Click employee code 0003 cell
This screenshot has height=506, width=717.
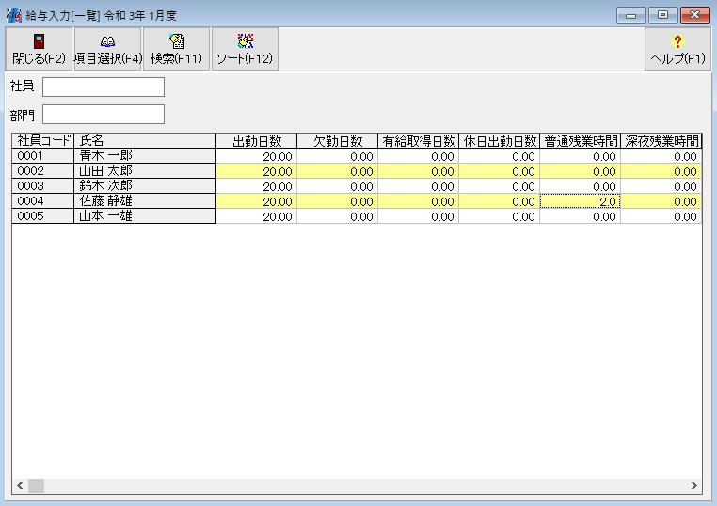42,186
